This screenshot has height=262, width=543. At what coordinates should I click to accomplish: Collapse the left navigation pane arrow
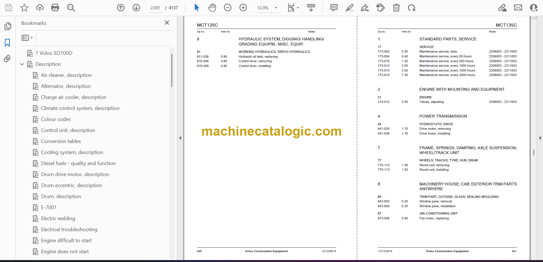pyautogui.click(x=180, y=138)
